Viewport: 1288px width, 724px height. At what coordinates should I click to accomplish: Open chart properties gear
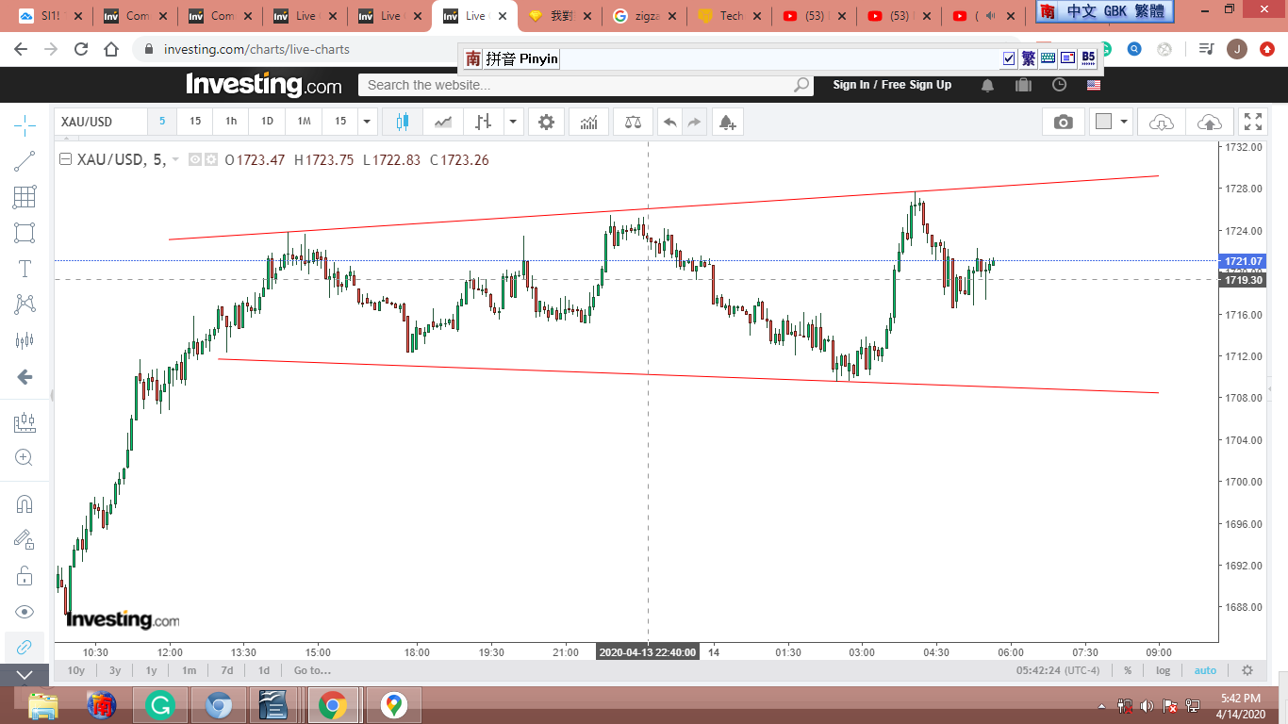[546, 122]
